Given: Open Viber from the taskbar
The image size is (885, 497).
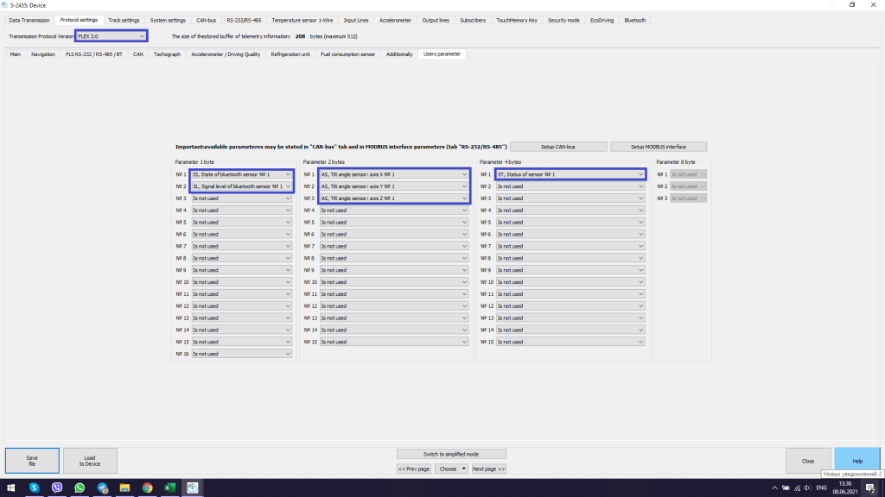Looking at the screenshot, I should [57, 488].
